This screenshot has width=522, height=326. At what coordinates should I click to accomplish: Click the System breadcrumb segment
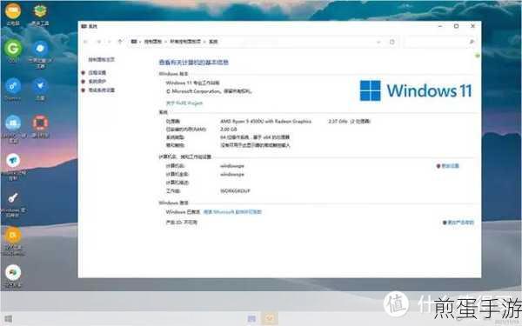213,42
